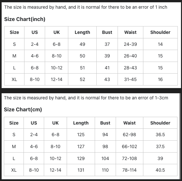Viewport: 182px width, 181px height.
Task: Click the 131 length cell
Action: 81,170
